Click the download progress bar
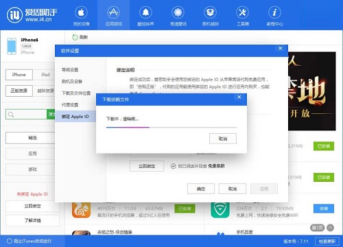The width and height of the screenshot is (343, 247). [x=171, y=128]
